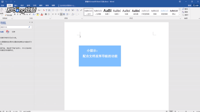Image resolution: width=200 pixels, height=112 pixels.
Task: Click the Asian Layout icon
Action: point(73,10)
